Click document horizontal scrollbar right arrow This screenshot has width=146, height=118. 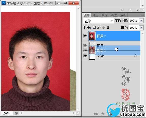click(74, 113)
